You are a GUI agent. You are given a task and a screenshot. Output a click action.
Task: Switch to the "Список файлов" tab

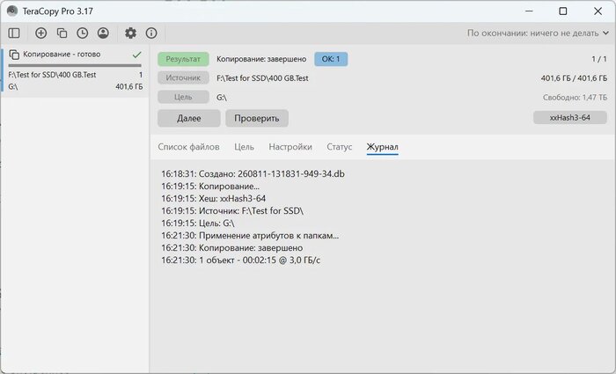pyautogui.click(x=188, y=147)
